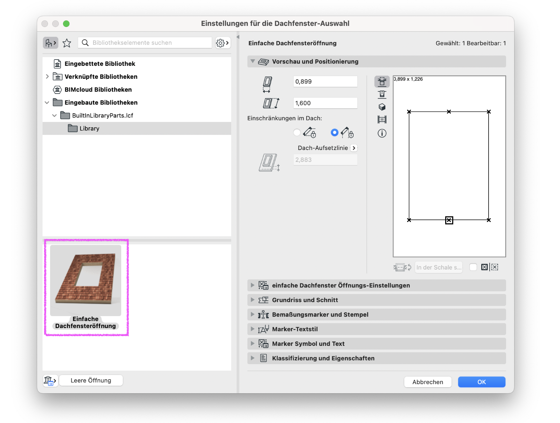This screenshot has width=560, height=423.
Task: Click Abbrechen button
Action: coord(428,382)
